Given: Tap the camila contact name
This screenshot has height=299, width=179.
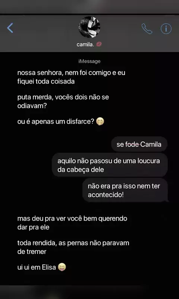Looking at the screenshot, I should [85, 44].
